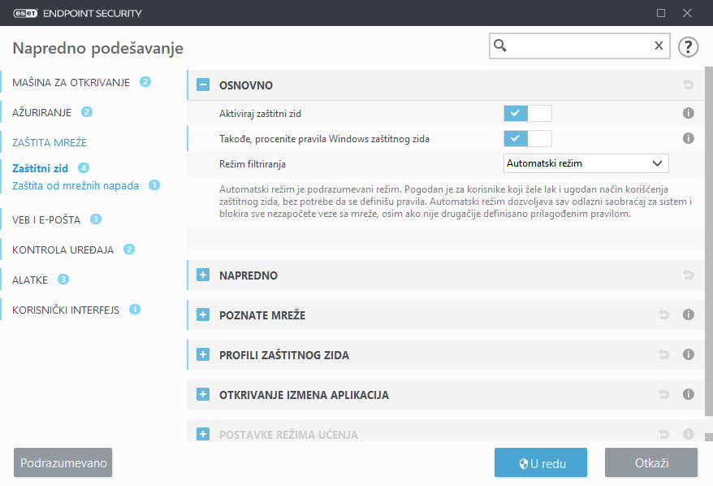Click info icon for Postavke režima učenja
This screenshot has height=486, width=713.
tap(688, 434)
